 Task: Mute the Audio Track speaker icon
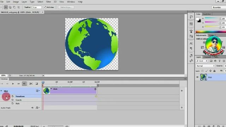[x=32, y=108]
